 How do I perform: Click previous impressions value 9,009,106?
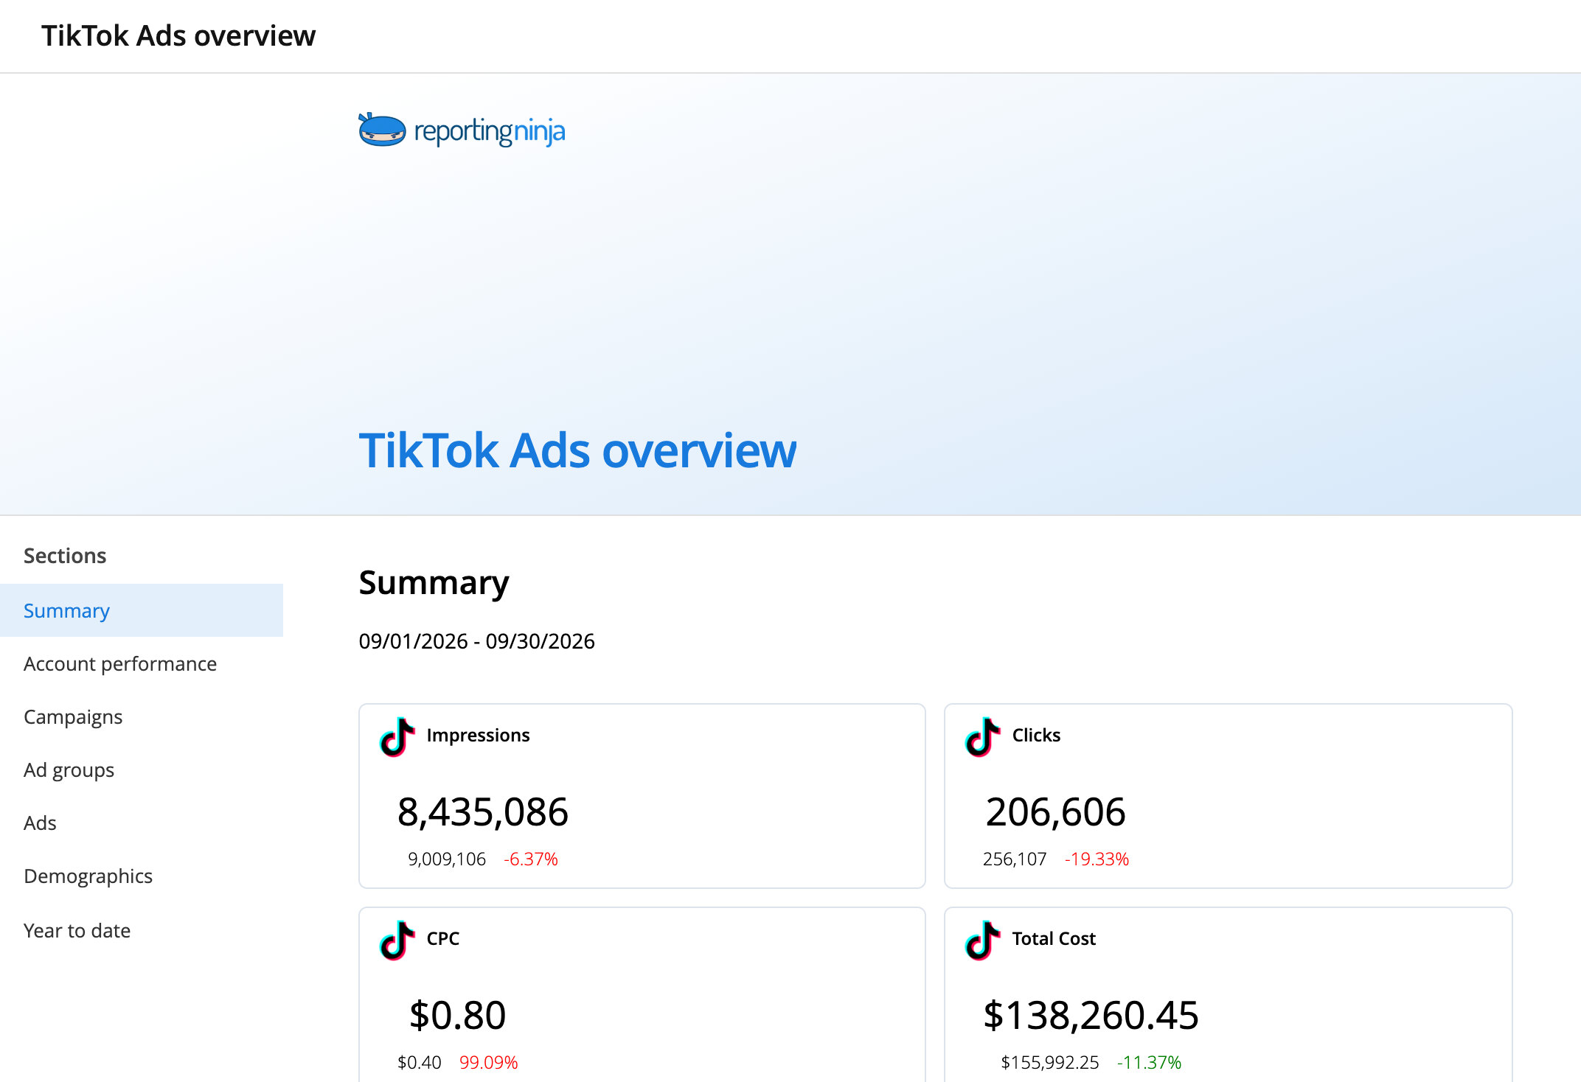(446, 859)
